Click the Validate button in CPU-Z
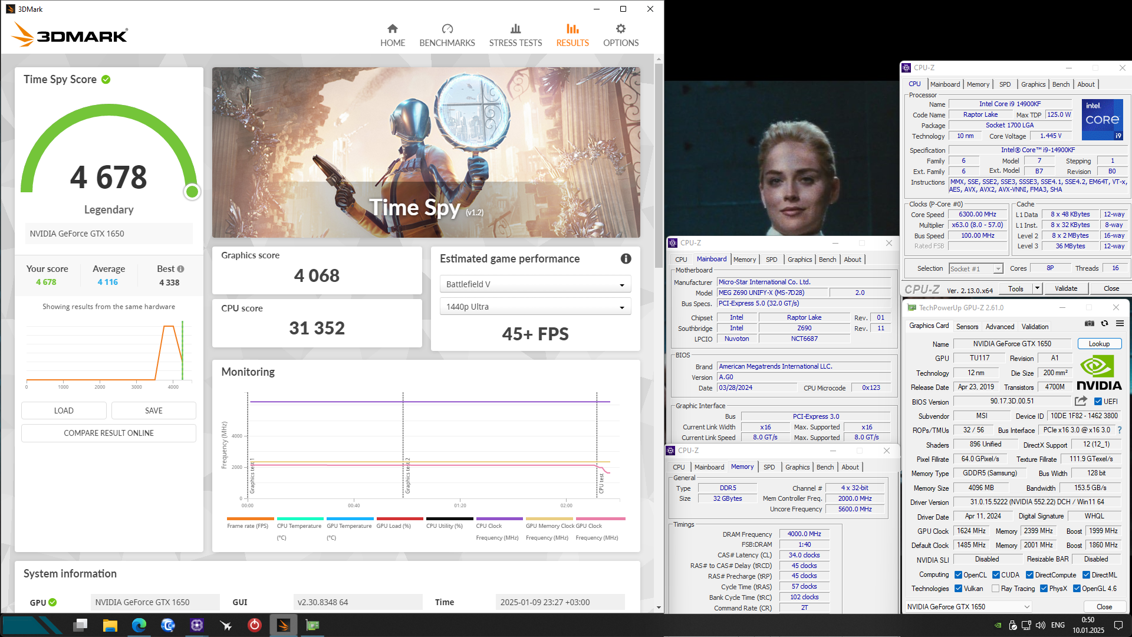The height and width of the screenshot is (637, 1132). 1065,288
